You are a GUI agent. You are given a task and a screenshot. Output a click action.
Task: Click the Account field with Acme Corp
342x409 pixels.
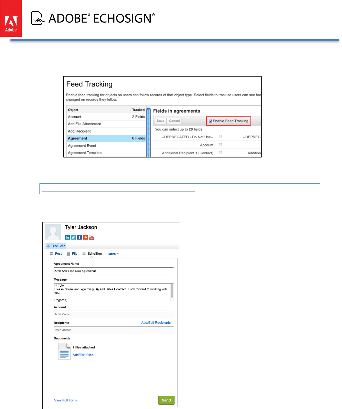(114, 314)
